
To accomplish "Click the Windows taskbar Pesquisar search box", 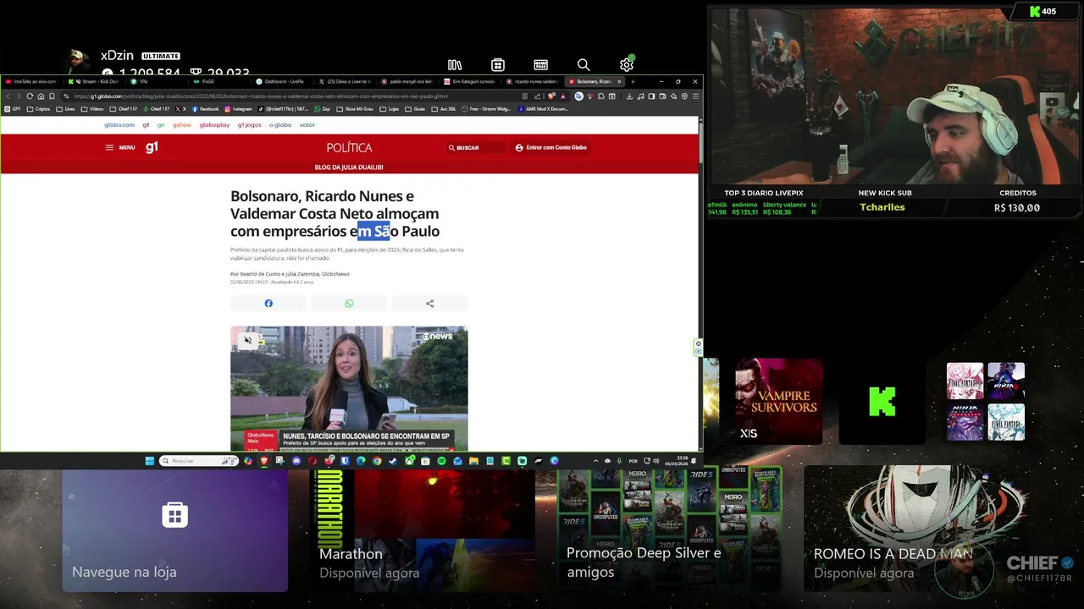I will [200, 461].
